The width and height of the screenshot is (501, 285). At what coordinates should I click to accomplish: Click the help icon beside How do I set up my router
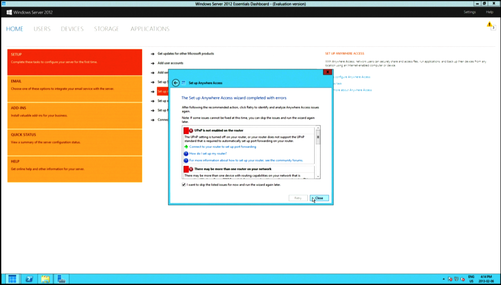point(186,154)
